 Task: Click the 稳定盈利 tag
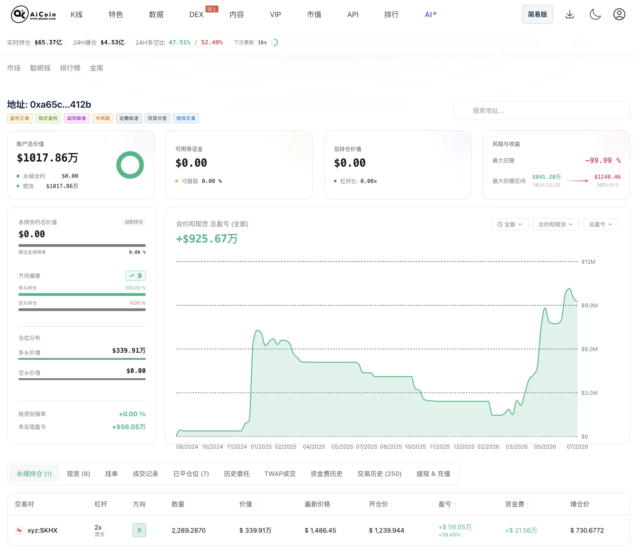coord(48,118)
